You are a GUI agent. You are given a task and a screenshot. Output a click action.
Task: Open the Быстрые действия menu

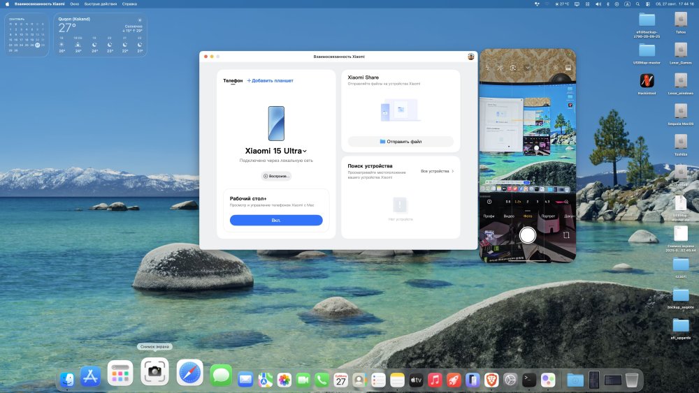coord(100,4)
